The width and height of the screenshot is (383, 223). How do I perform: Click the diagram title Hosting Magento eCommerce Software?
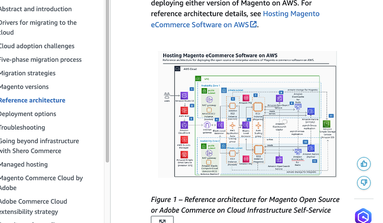coord(220,56)
